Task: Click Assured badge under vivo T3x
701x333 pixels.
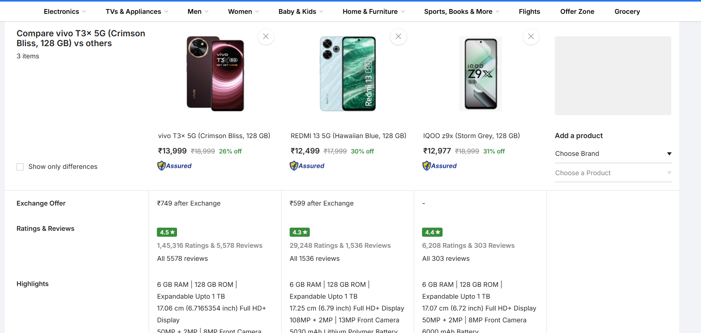Action: (174, 166)
